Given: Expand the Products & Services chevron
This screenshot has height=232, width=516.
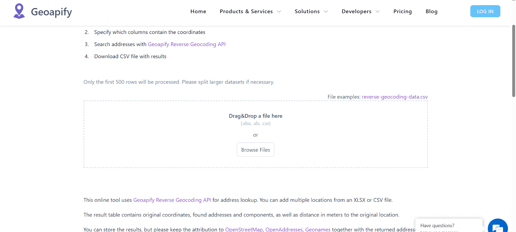Looking at the screenshot, I should coord(279,12).
